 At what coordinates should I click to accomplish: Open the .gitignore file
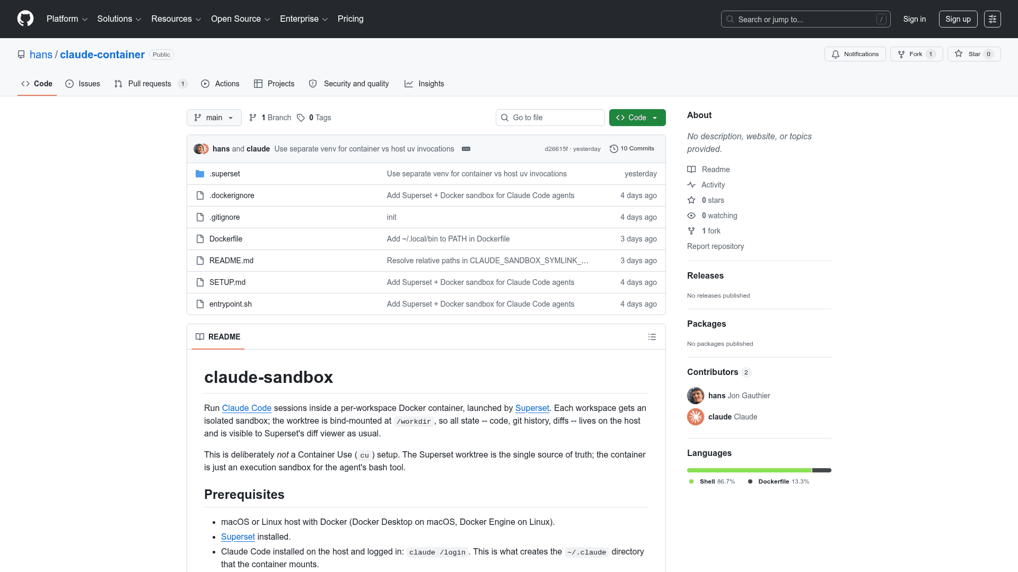(224, 217)
